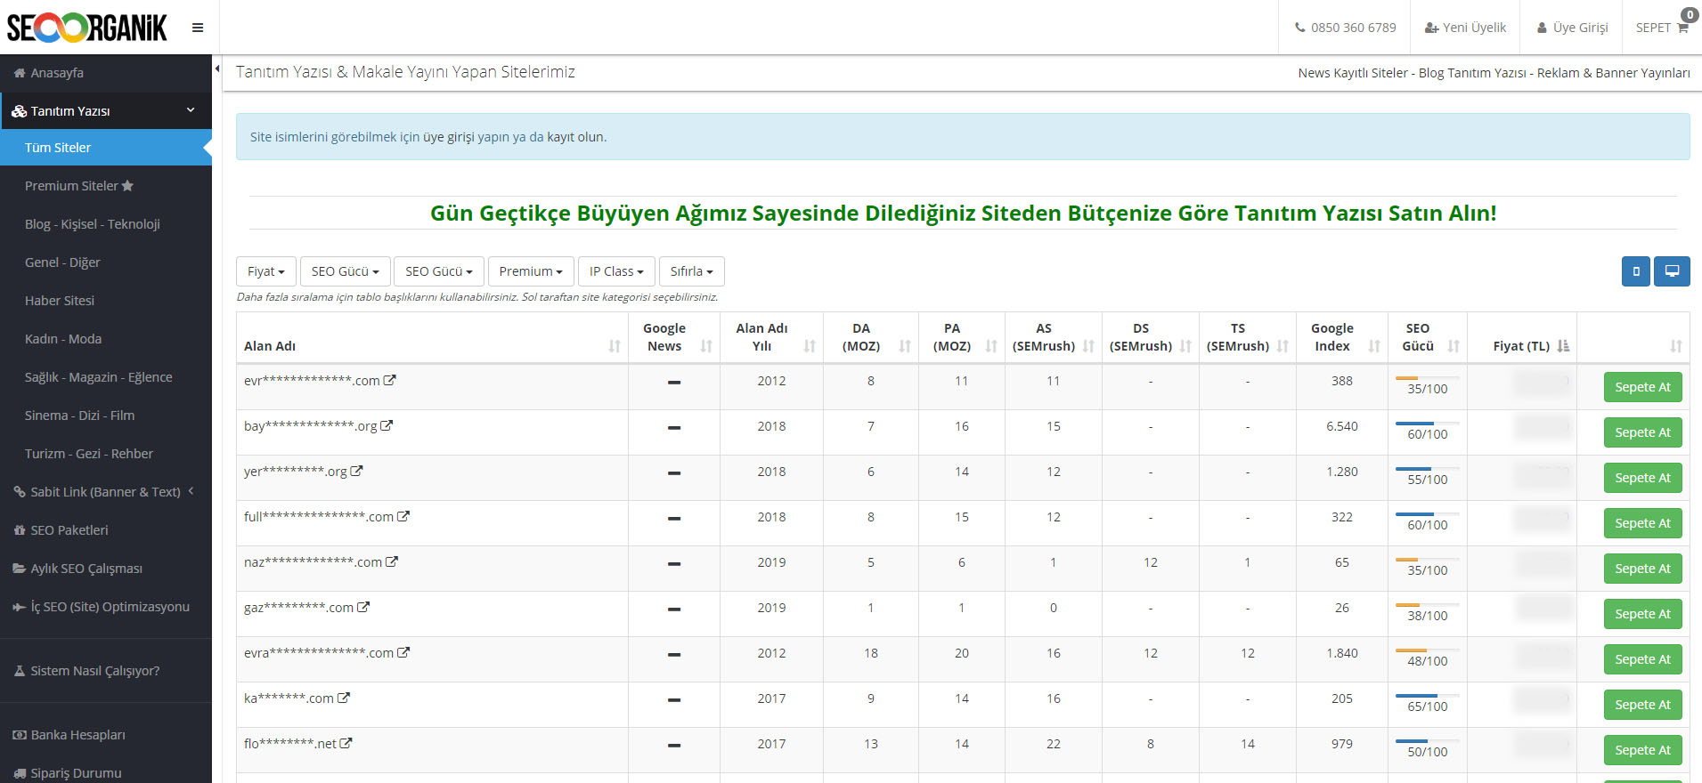
Task: Go to SEOORGANIK logo homepage
Action: click(x=87, y=28)
